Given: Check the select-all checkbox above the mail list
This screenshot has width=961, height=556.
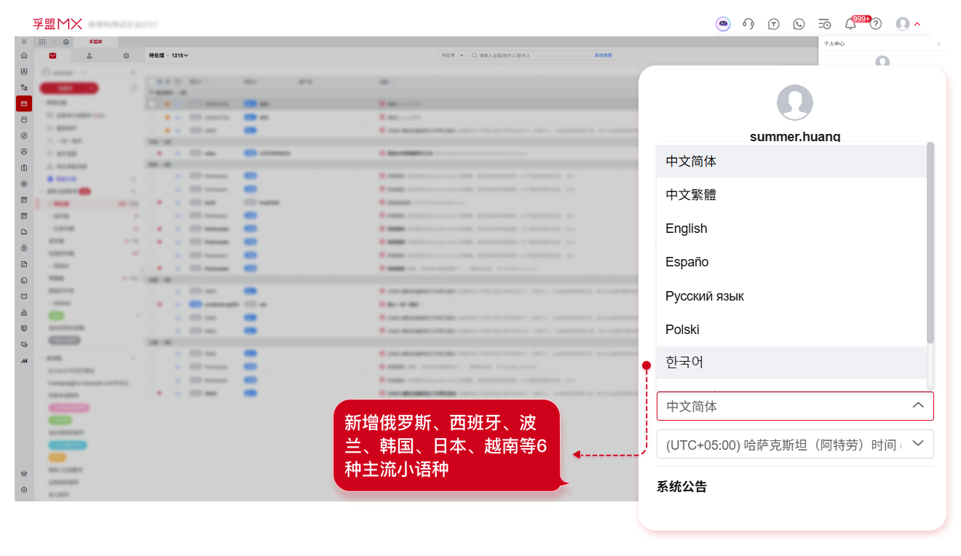Looking at the screenshot, I should (x=151, y=81).
